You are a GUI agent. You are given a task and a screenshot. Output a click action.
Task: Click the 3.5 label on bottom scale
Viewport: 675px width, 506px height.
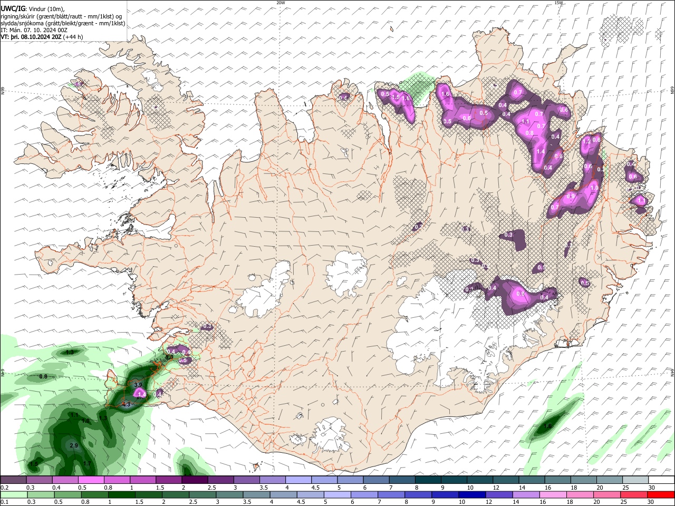tap(247, 502)
